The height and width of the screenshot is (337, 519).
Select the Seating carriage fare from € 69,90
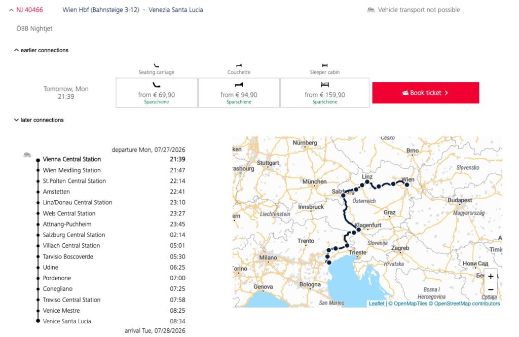coord(157,93)
